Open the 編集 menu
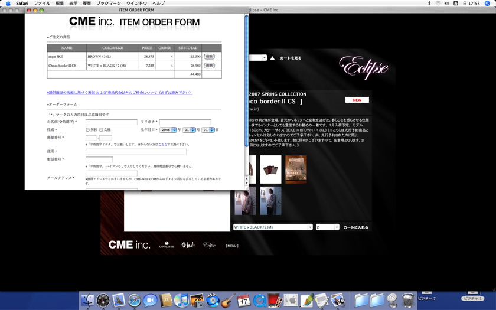This screenshot has height=310, width=496. pyautogui.click(x=60, y=3)
